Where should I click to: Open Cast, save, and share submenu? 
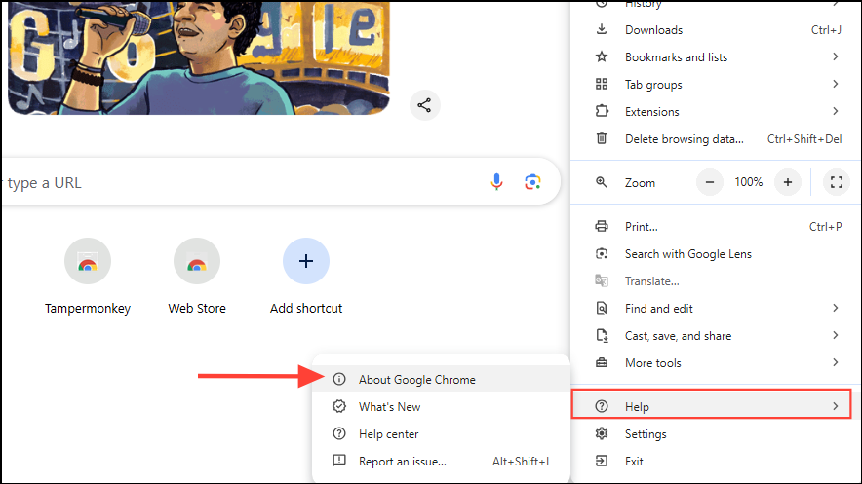[715, 335]
